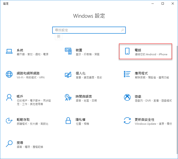The width and height of the screenshot is (178, 159).
Task: Open the 電話 phone icon
Action: (127, 51)
